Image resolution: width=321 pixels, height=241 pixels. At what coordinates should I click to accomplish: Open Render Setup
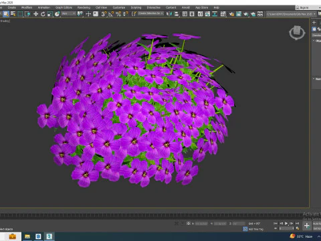click(231, 14)
